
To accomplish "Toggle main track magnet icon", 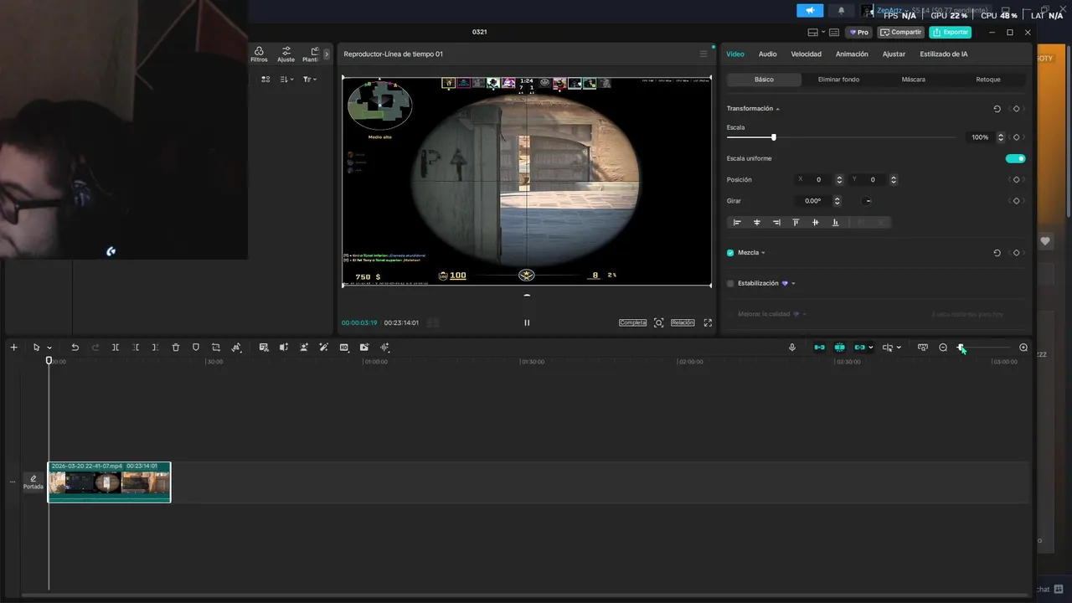I will point(819,348).
